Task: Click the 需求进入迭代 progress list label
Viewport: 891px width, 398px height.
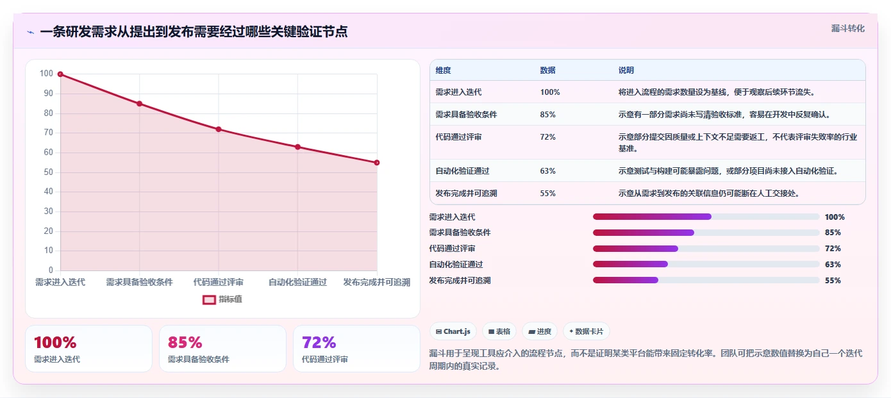Action: tap(452, 217)
